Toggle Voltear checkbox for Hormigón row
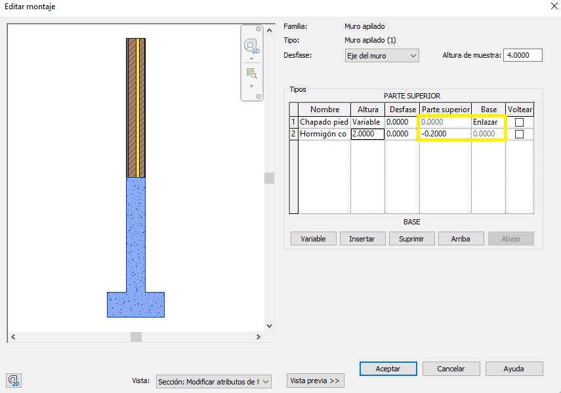The width and height of the screenshot is (561, 393). coord(519,134)
